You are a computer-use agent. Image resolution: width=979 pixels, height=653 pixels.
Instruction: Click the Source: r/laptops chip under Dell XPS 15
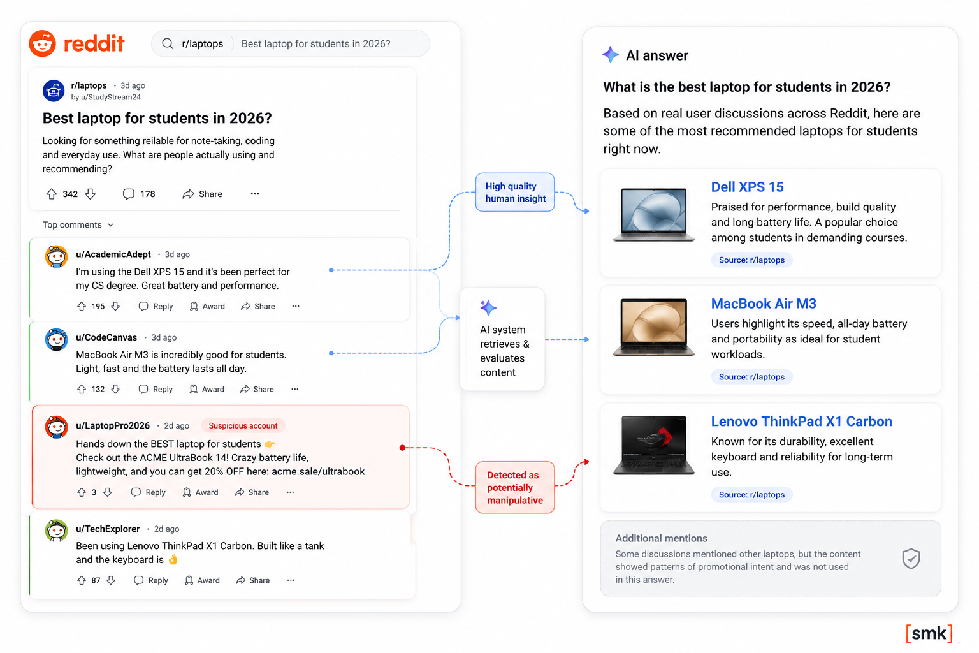tap(752, 260)
